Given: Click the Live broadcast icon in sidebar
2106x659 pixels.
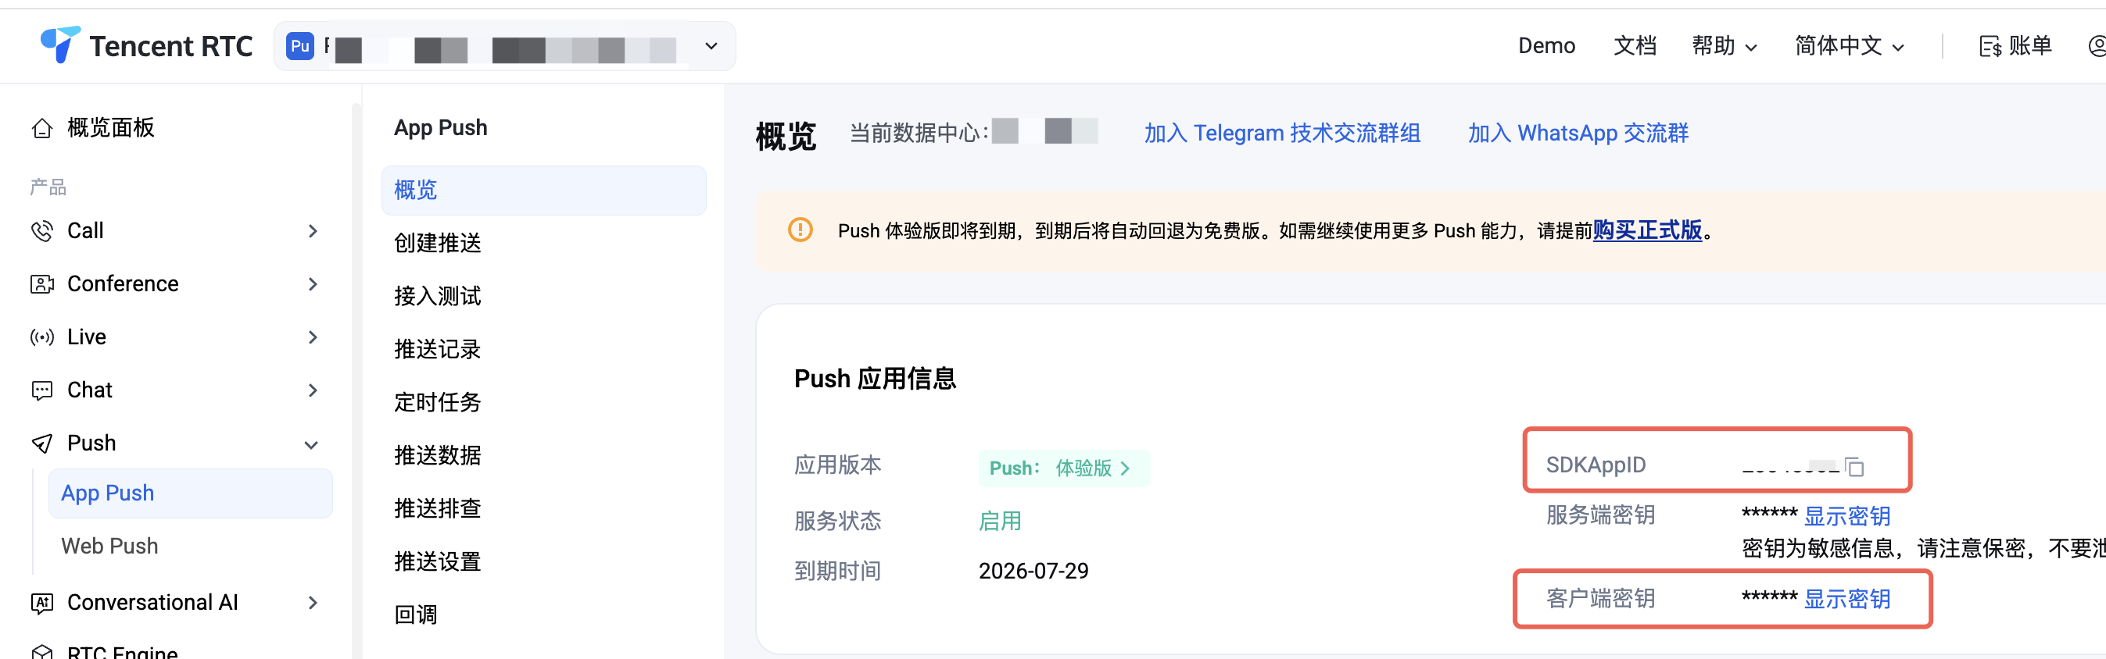Looking at the screenshot, I should pyautogui.click(x=41, y=337).
